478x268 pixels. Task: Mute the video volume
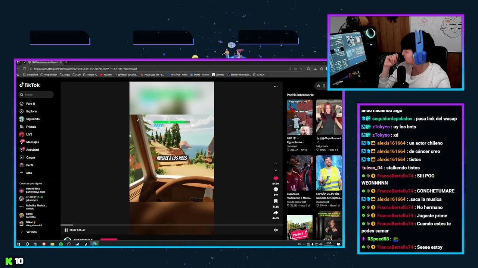[276, 230]
